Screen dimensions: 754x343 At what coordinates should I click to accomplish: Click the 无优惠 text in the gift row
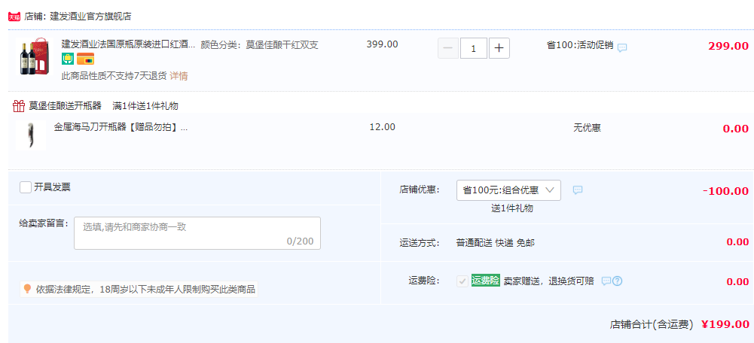click(587, 128)
